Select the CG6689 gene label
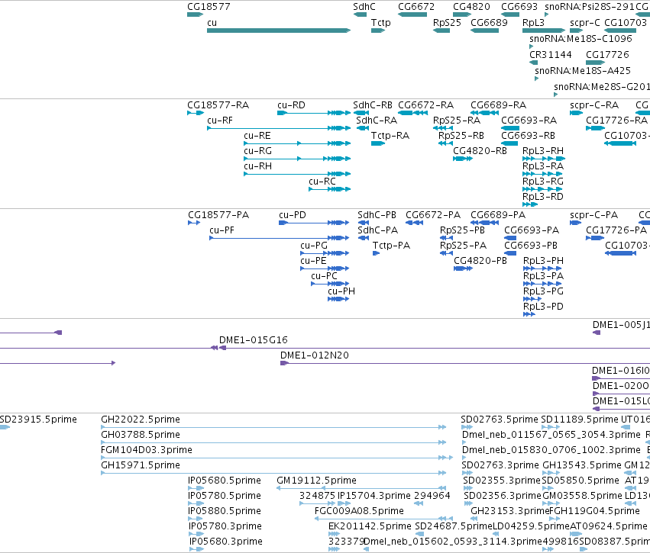650x553 pixels. click(489, 23)
